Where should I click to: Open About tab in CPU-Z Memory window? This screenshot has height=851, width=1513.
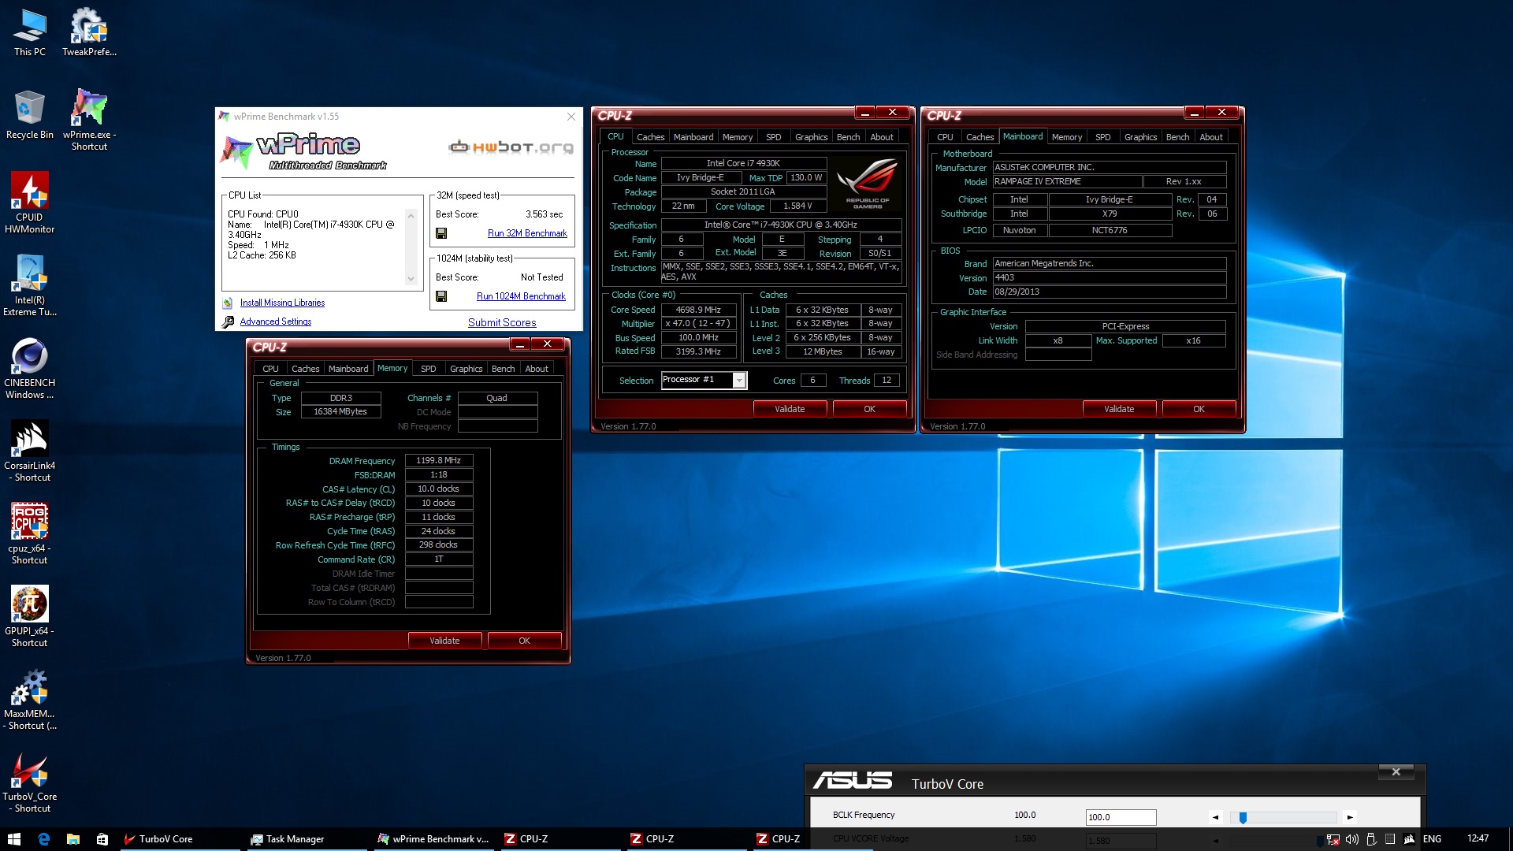[537, 369]
